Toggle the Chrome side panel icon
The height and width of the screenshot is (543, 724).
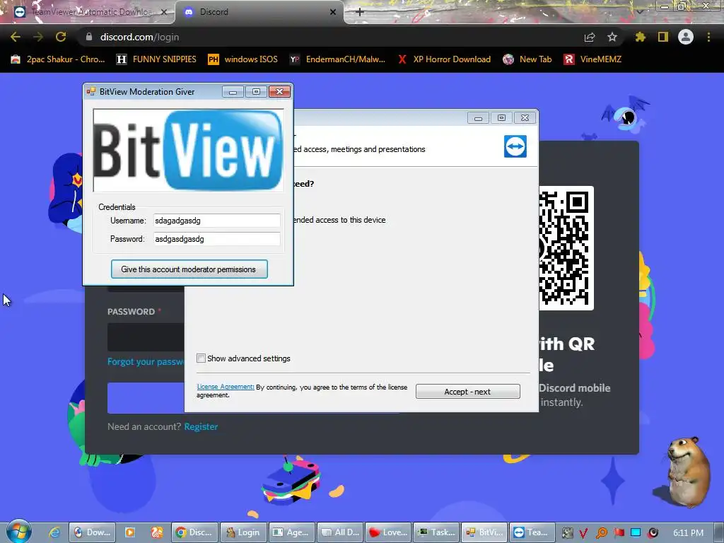[663, 37]
